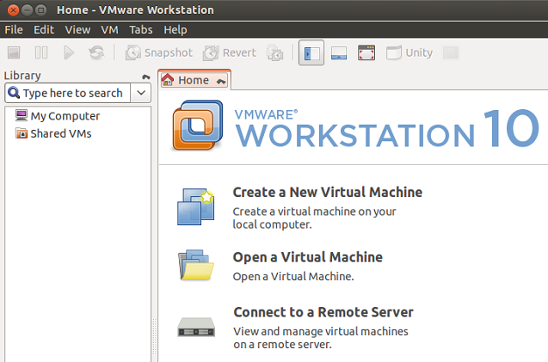548x362 pixels.
Task: Close the Library panel using its header arrow
Action: (146, 77)
